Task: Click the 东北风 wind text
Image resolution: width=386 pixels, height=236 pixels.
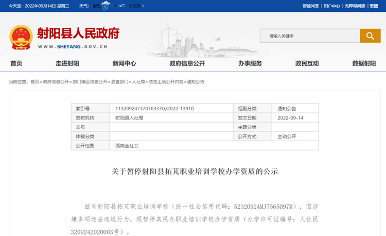Action: click(x=135, y=6)
